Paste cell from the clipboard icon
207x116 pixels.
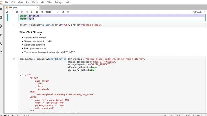[x=27, y=12]
